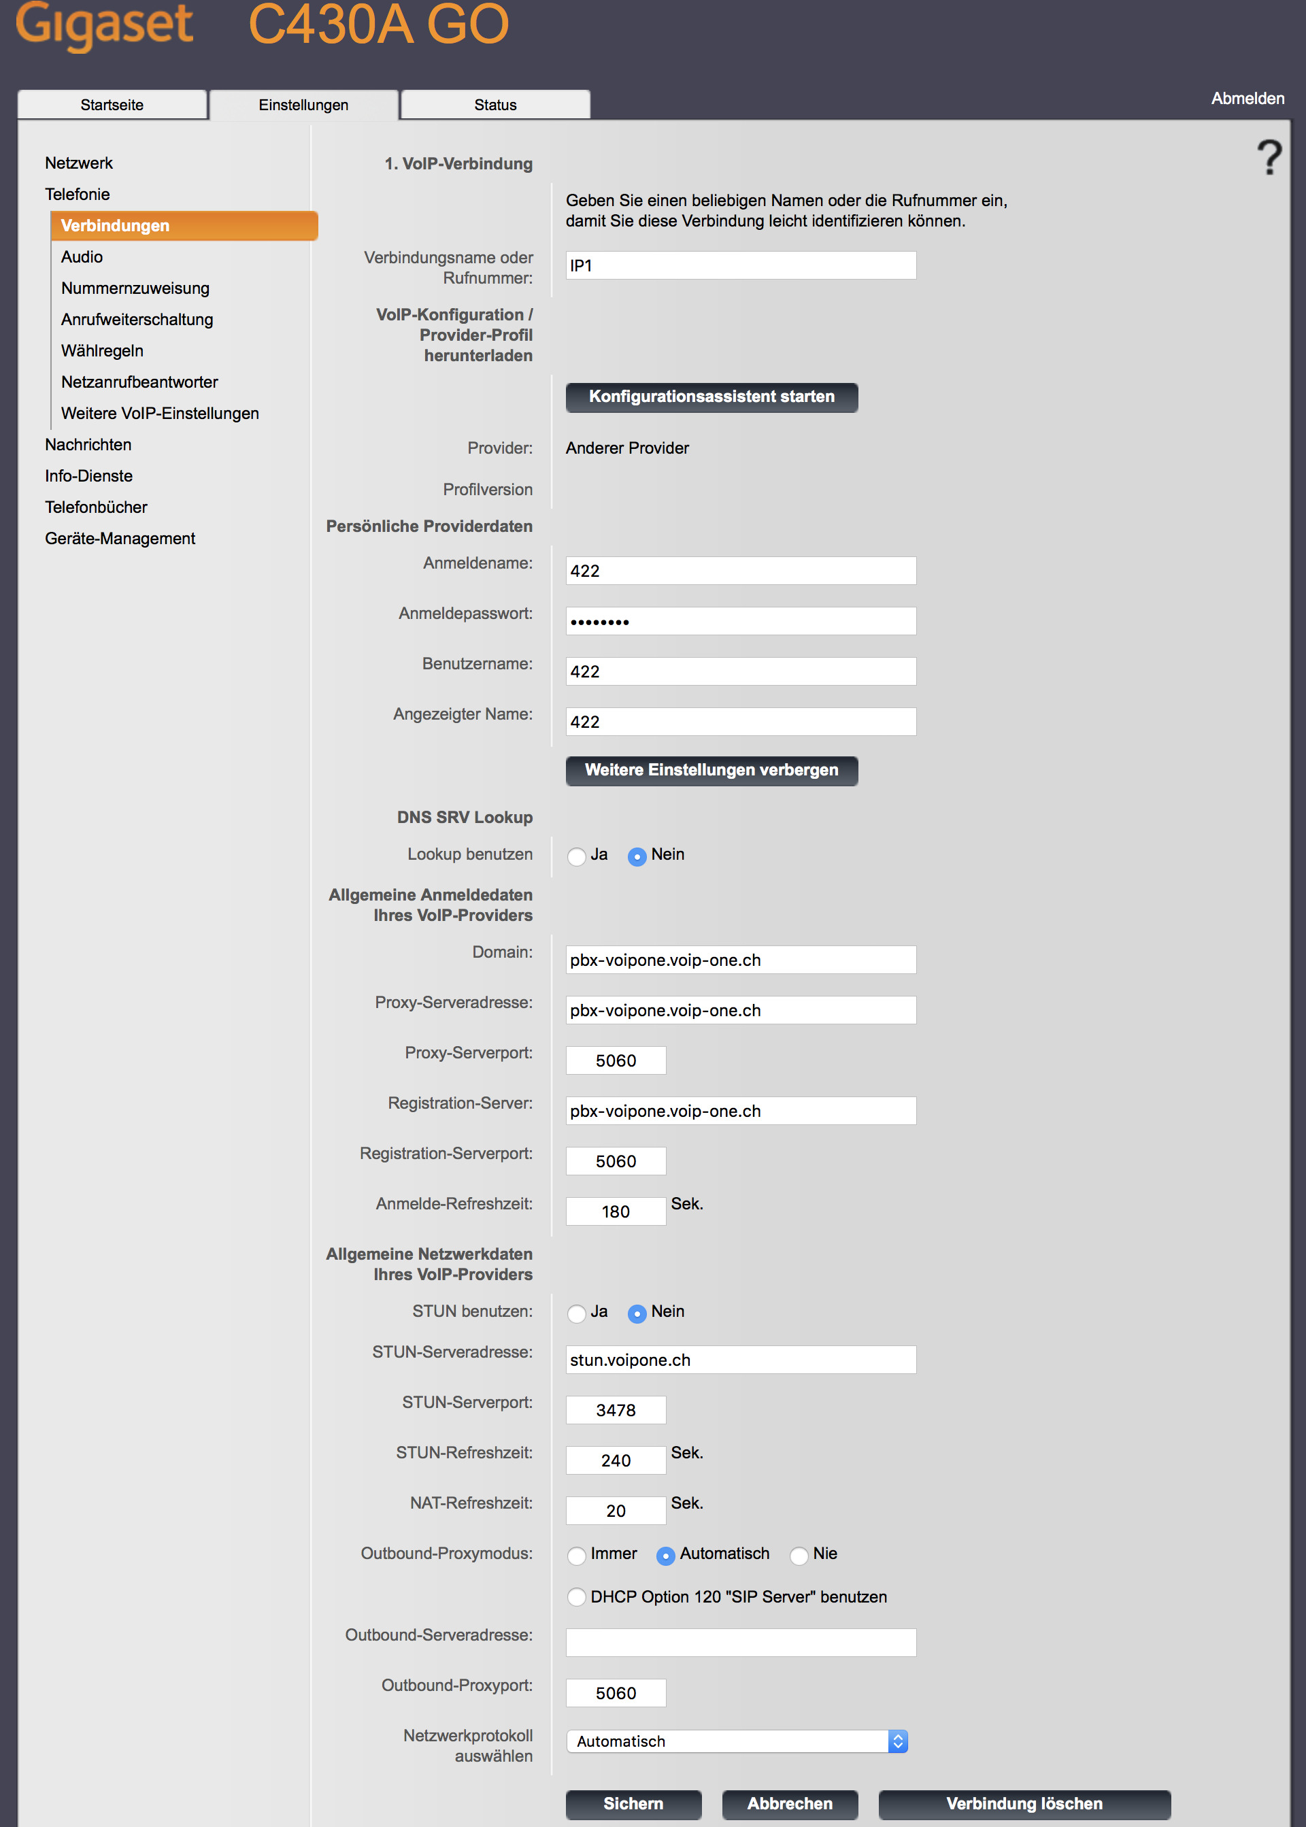Set Outbound-Proxymodus to Immer
This screenshot has height=1827, width=1306.
click(577, 1555)
